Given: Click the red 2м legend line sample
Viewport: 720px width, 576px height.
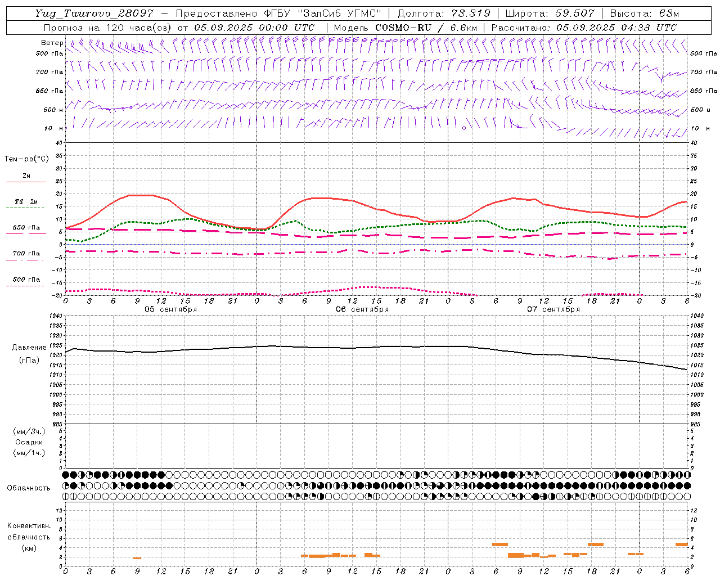Looking at the screenshot, I should 26,182.
